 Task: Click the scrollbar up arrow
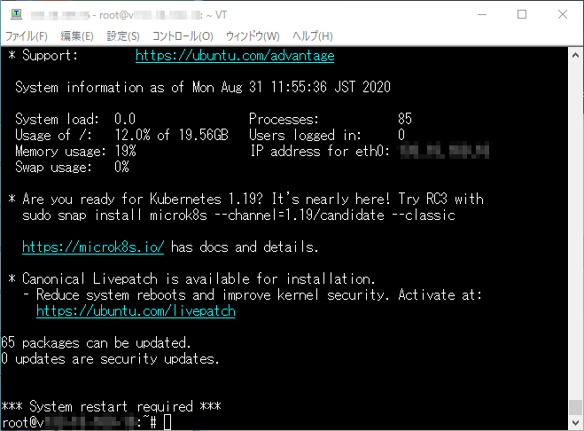[576, 53]
